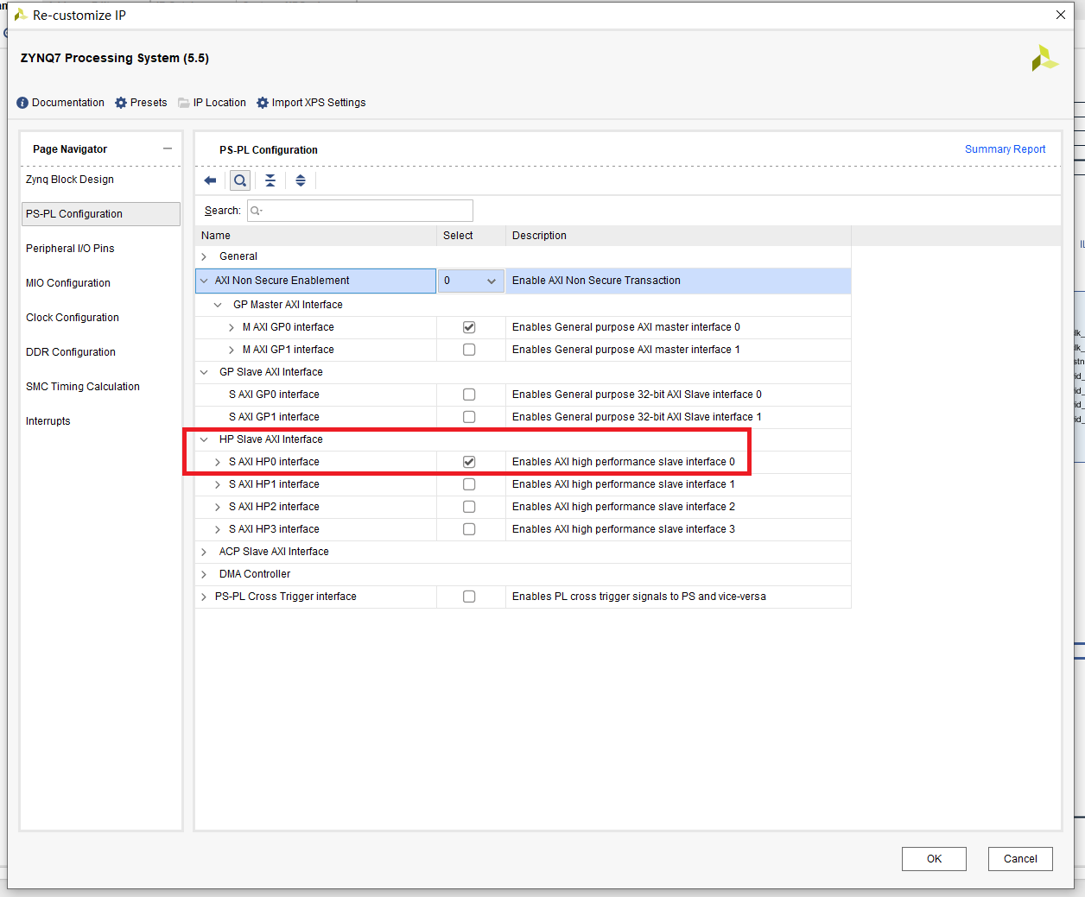Open Interrupts page in navigator
The width and height of the screenshot is (1085, 897).
point(48,421)
